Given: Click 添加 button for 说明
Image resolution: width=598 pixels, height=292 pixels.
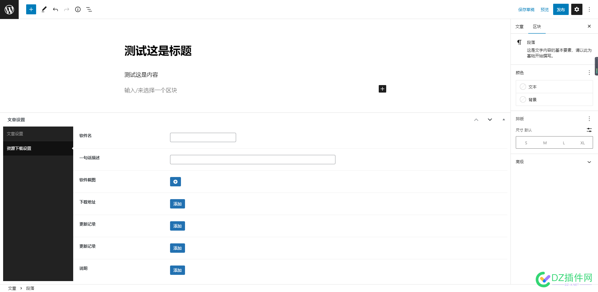Looking at the screenshot, I should pos(178,270).
